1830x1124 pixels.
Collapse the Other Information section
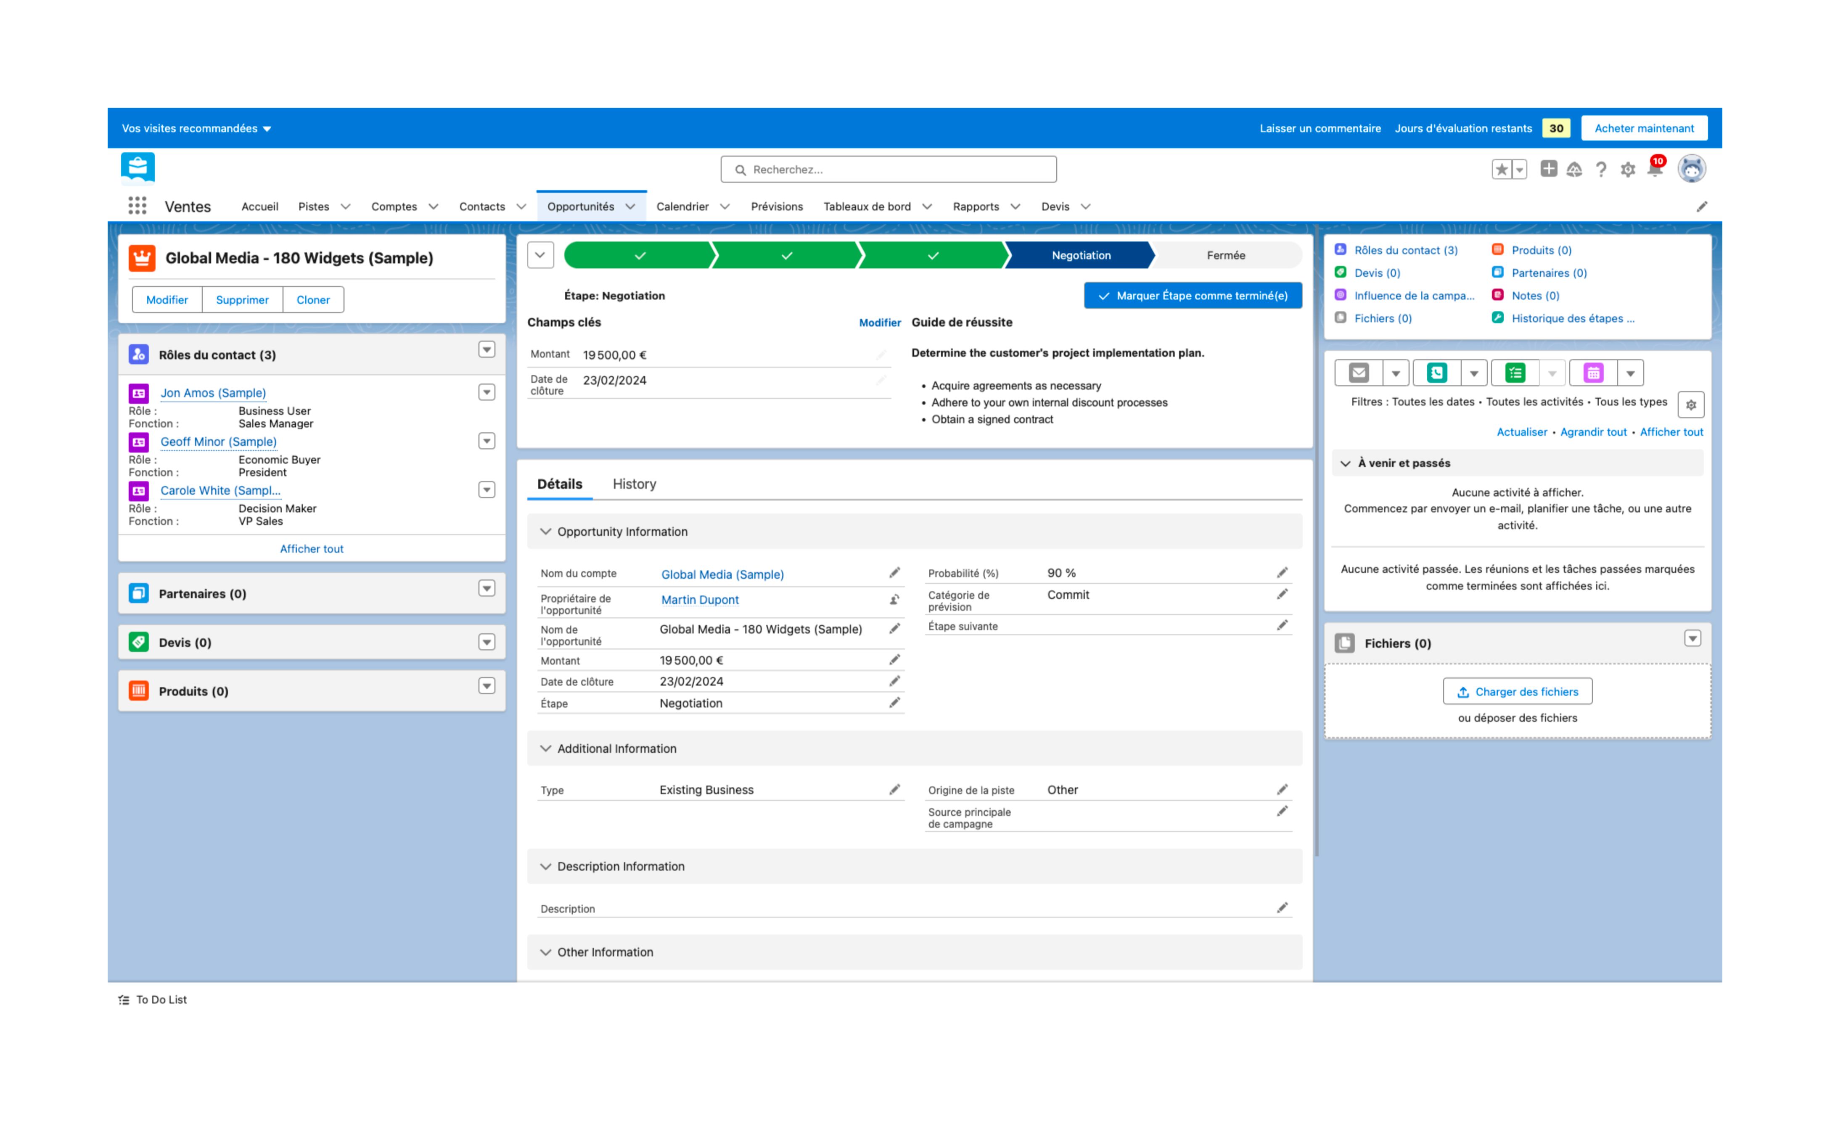click(x=545, y=952)
